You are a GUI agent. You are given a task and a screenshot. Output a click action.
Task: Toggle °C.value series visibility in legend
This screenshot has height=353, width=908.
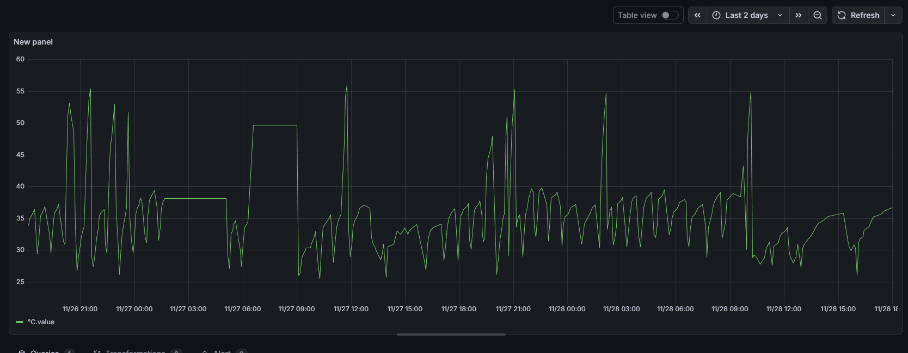(x=41, y=322)
